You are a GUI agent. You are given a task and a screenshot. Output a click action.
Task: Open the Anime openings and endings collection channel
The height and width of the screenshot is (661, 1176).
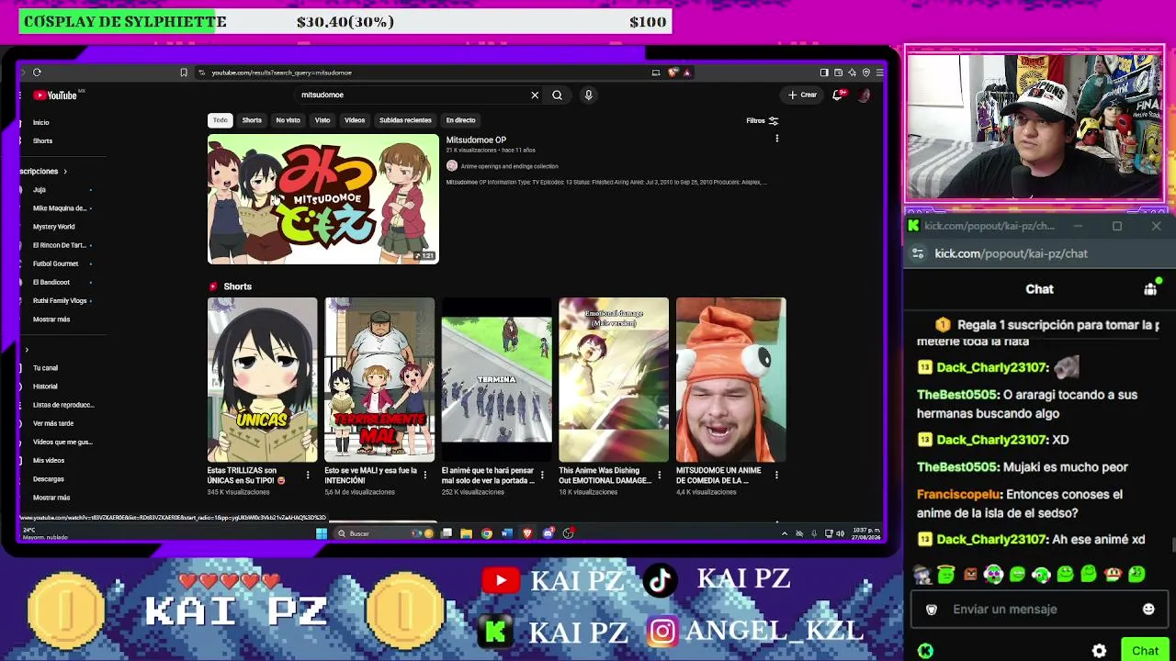click(509, 166)
